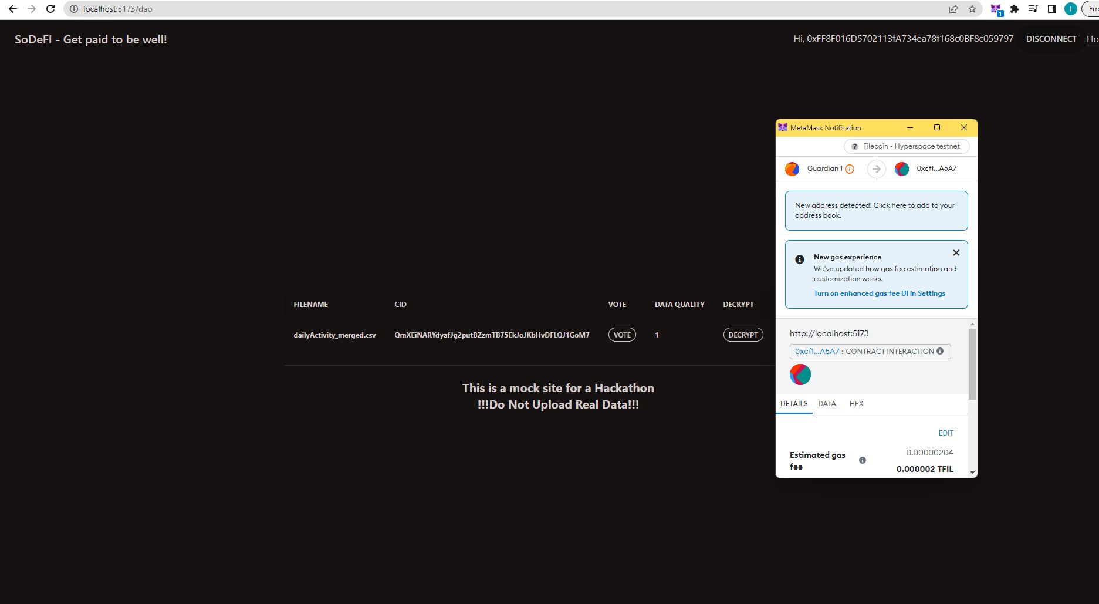
Task: Click the arrow between sender and recipient
Action: 876,169
